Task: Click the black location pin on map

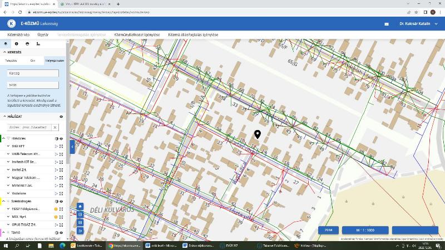Action: [x=258, y=134]
